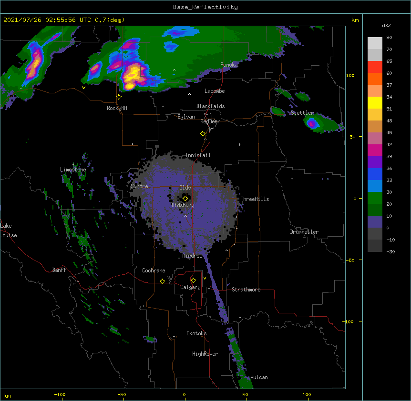Select the orange 60 dBZ legend swatch
Image resolution: width=411 pixels, height=401 pixels.
click(375, 79)
